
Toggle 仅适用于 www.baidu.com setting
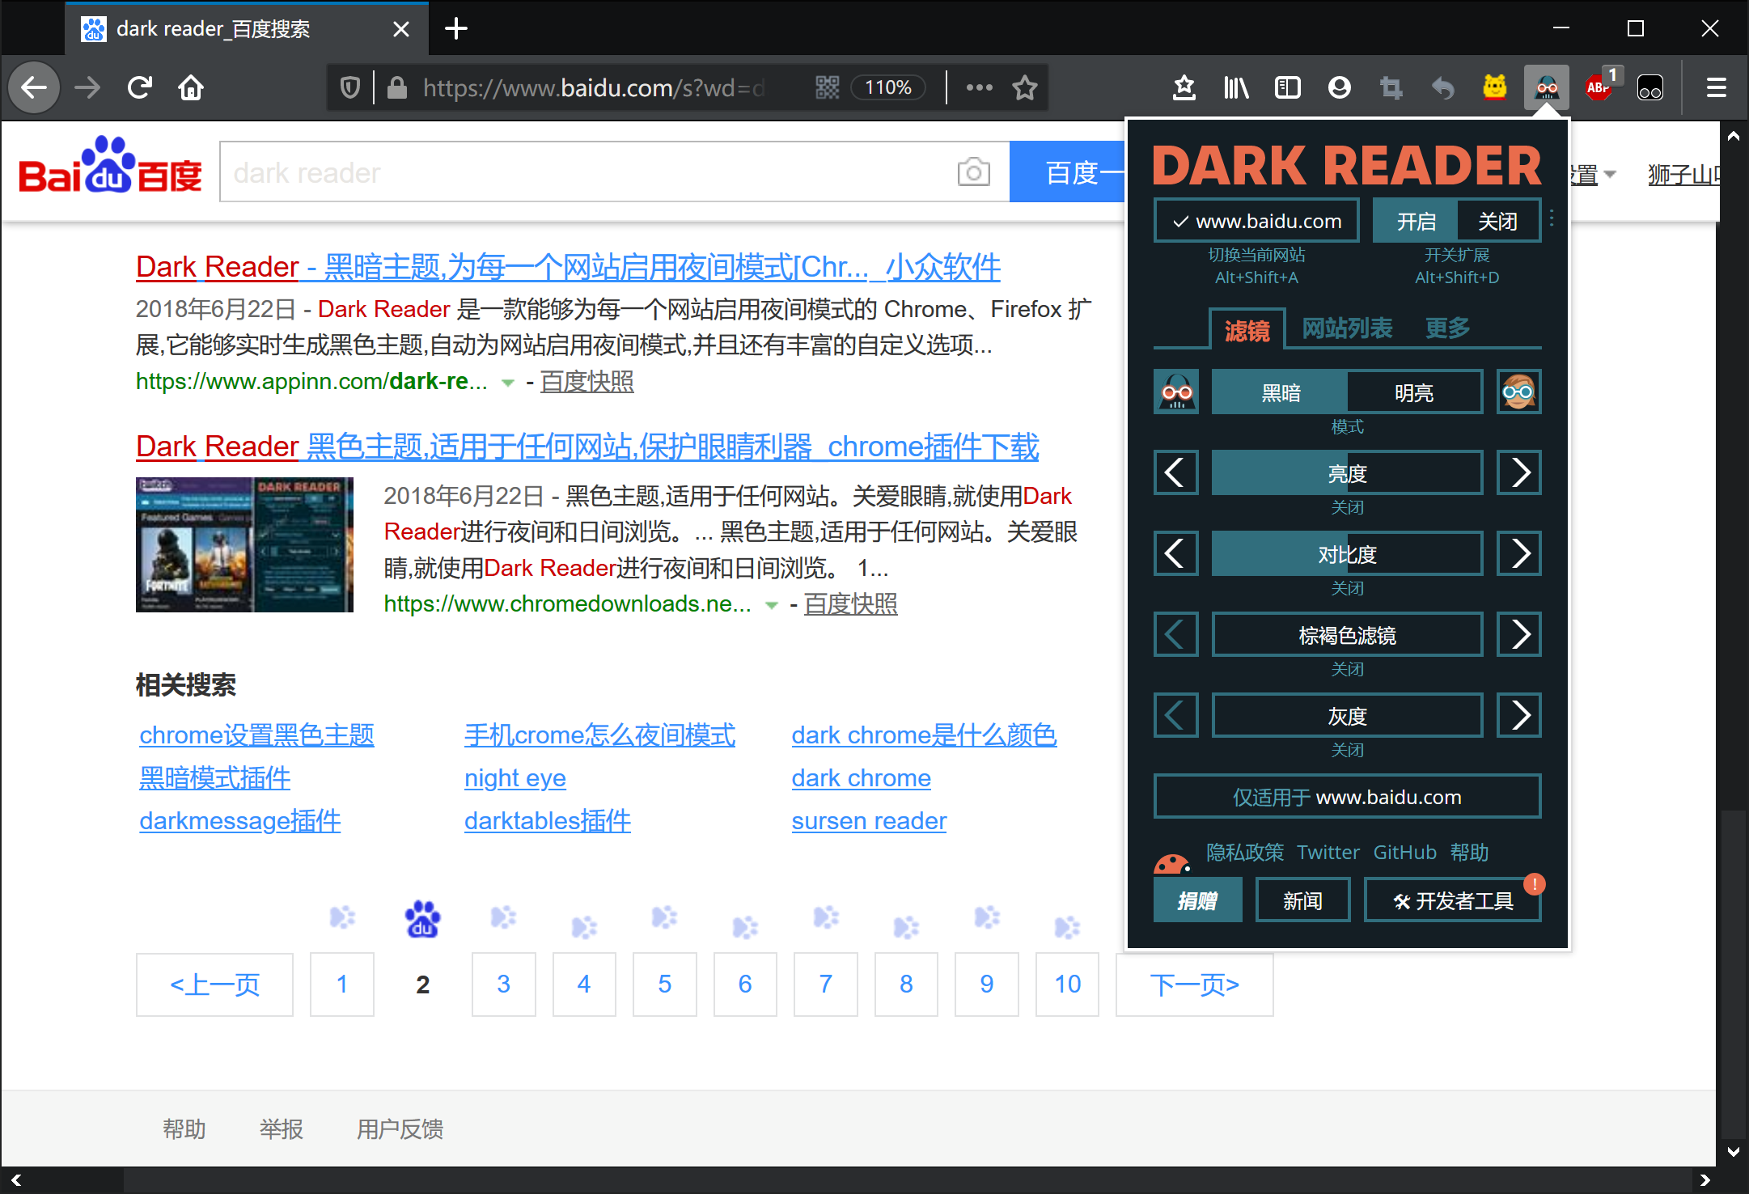tap(1347, 797)
